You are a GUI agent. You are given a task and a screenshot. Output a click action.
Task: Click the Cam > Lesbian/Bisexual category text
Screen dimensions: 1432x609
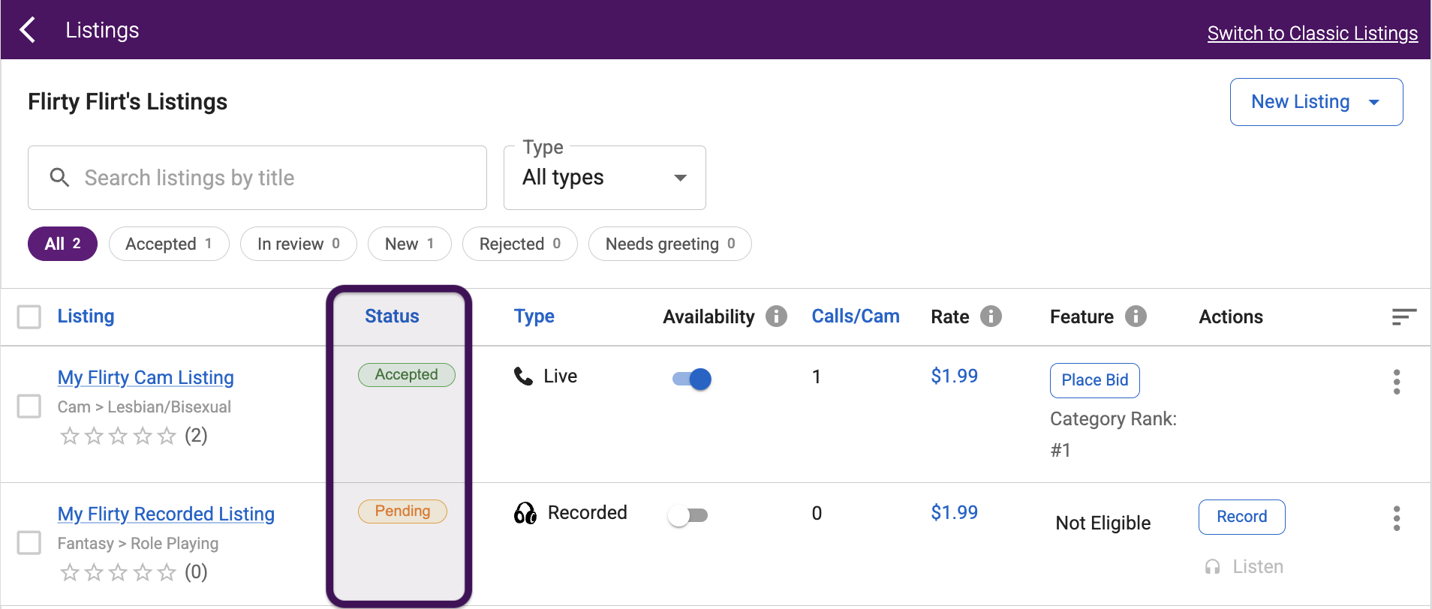[144, 407]
